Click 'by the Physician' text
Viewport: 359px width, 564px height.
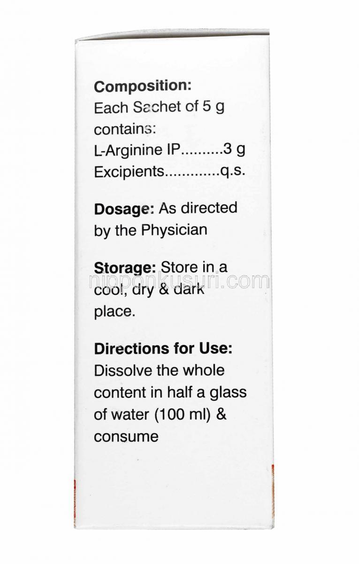(x=151, y=231)
